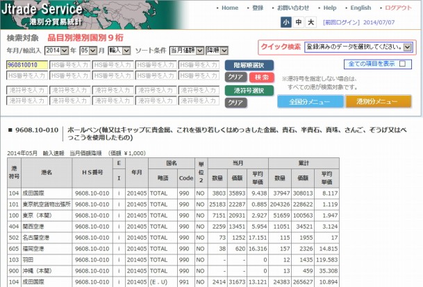Open the 港別分メニュー tab
Screen dimensions: 423x287
point(378,101)
